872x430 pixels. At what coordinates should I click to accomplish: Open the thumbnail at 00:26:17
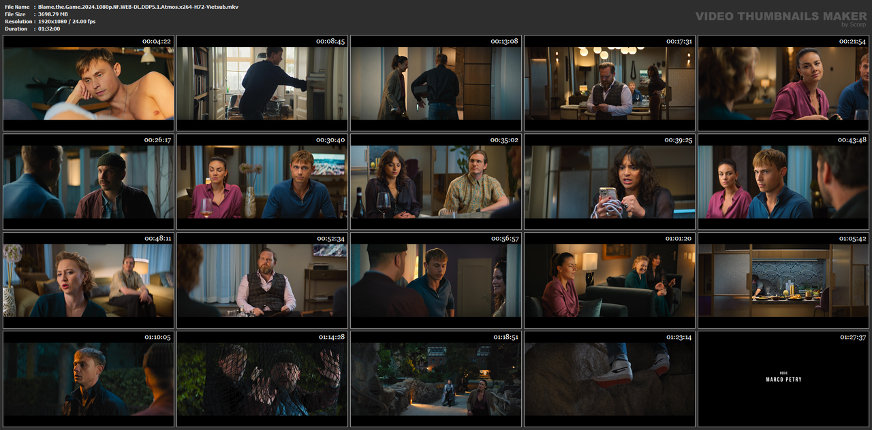[x=89, y=182]
